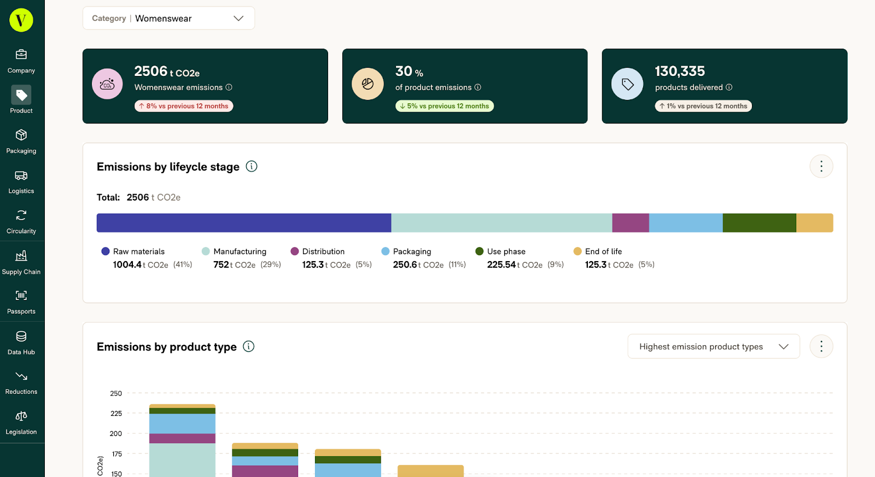Click the green V logo
Screen dimensions: 875x477
[21, 20]
